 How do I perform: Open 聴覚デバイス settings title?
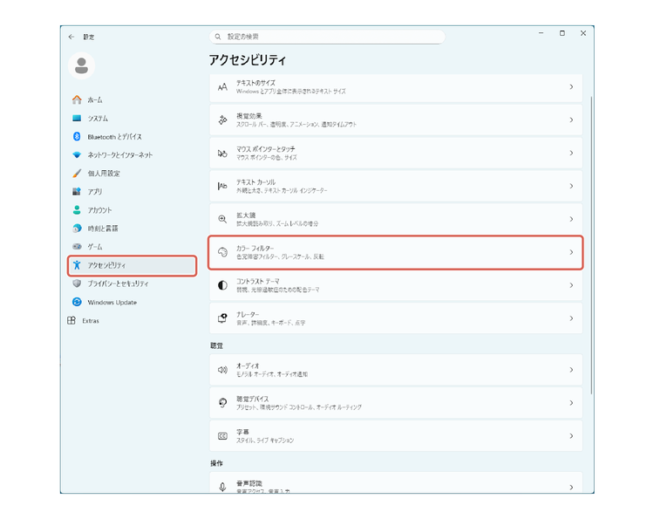(x=252, y=399)
